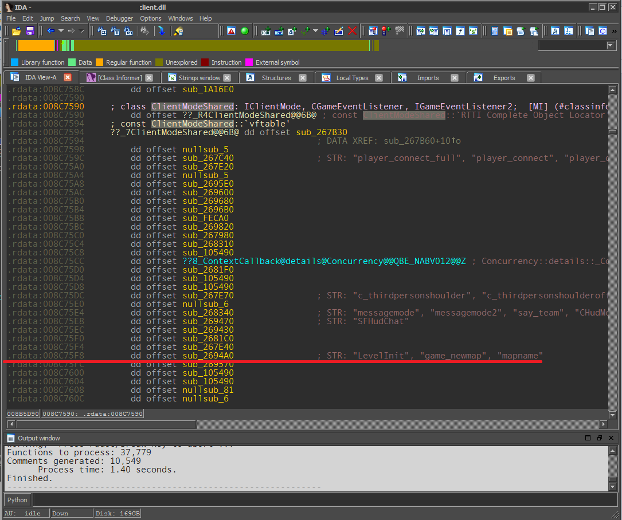Image resolution: width=622 pixels, height=520 pixels.
Task: Open the navigation band combo box
Action: point(577,46)
